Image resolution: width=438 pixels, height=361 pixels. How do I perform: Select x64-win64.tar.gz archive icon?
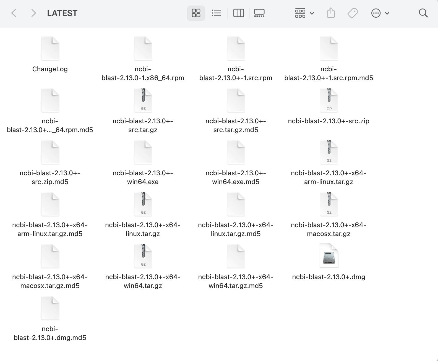tap(143, 256)
